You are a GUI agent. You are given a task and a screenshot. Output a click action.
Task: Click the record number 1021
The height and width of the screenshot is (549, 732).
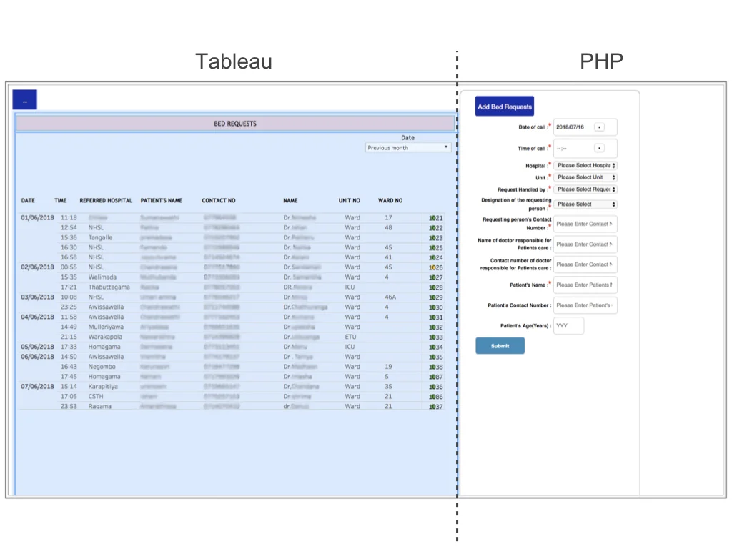click(x=435, y=218)
